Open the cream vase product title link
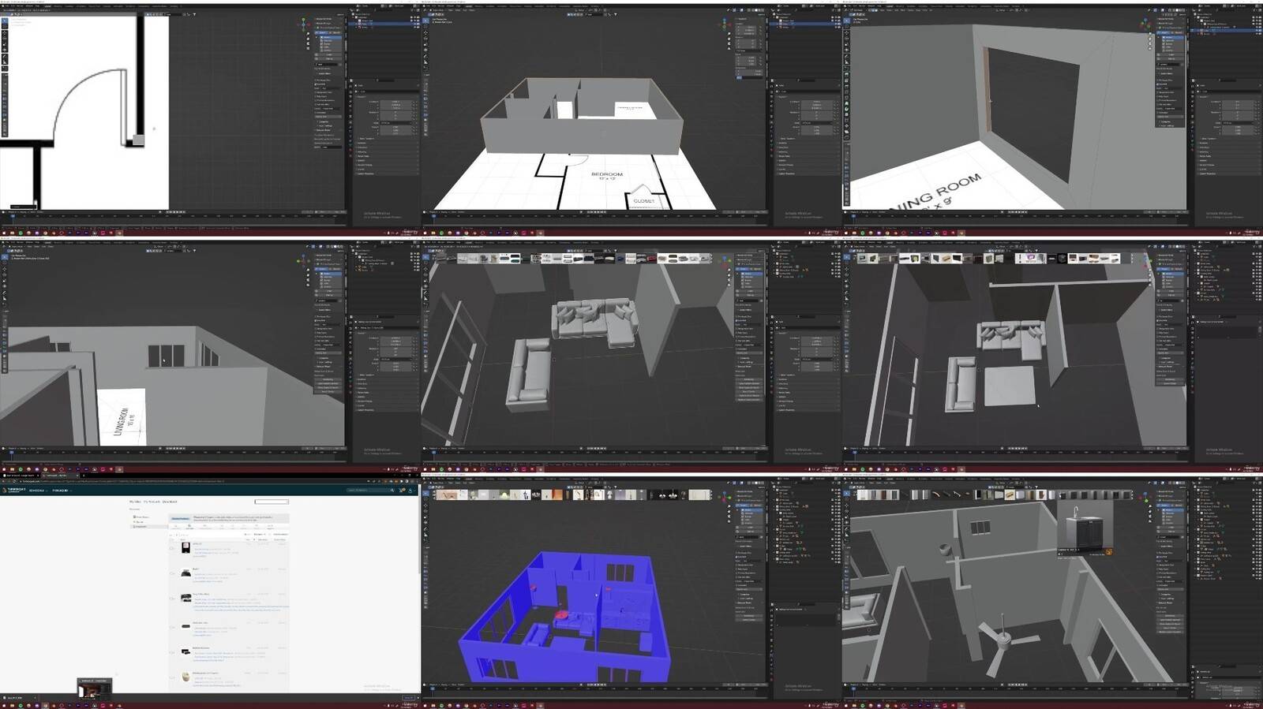 tap(205, 674)
